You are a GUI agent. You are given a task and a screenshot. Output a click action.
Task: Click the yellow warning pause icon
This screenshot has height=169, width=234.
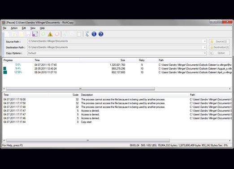(50, 34)
